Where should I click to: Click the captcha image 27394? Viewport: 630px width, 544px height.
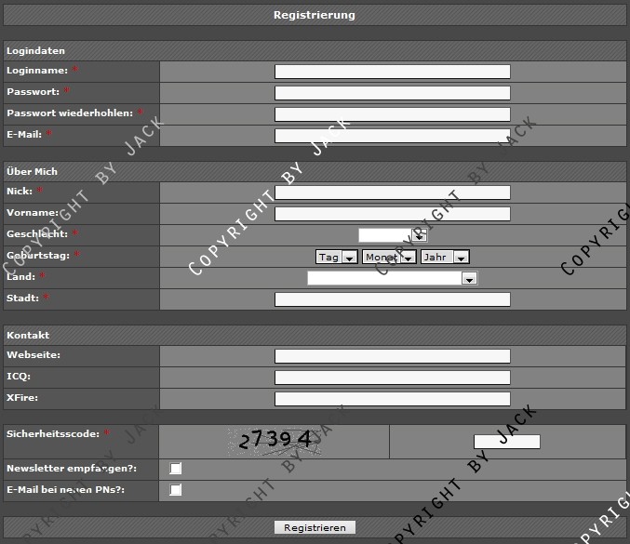pos(275,442)
